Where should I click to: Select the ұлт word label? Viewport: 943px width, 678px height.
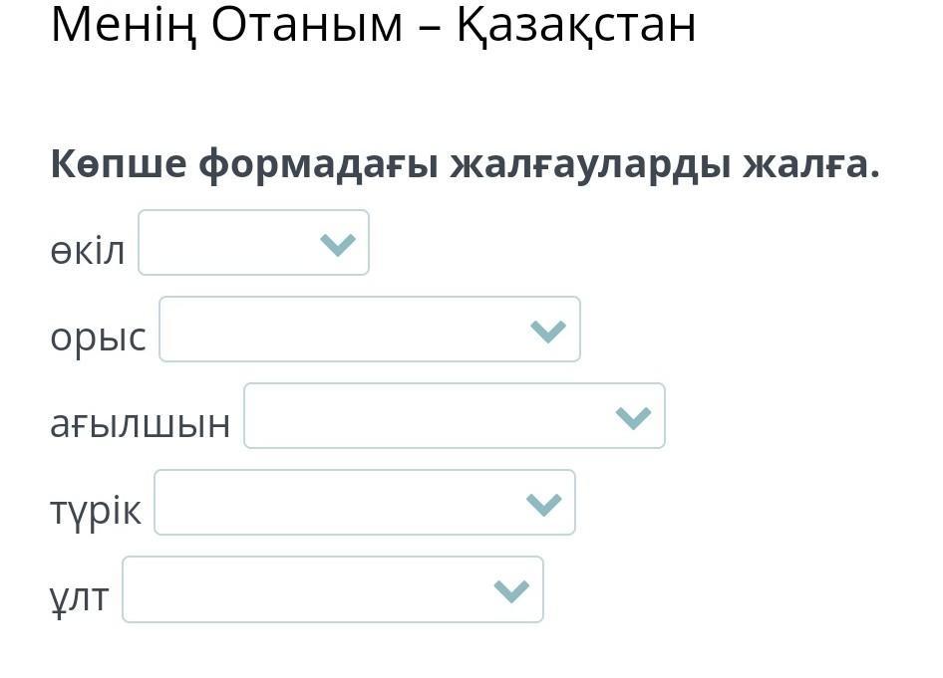click(x=80, y=597)
